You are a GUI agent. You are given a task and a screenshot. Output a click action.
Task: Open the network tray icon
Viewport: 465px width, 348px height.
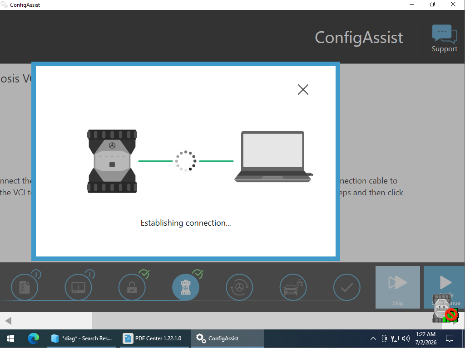coord(395,338)
